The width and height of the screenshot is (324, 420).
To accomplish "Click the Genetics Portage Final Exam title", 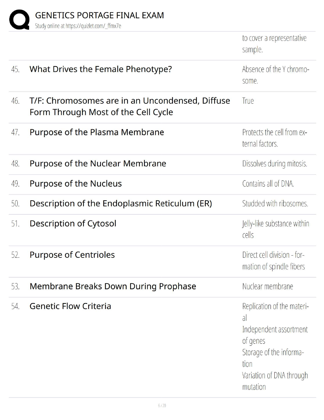I will pyautogui.click(x=99, y=15).
